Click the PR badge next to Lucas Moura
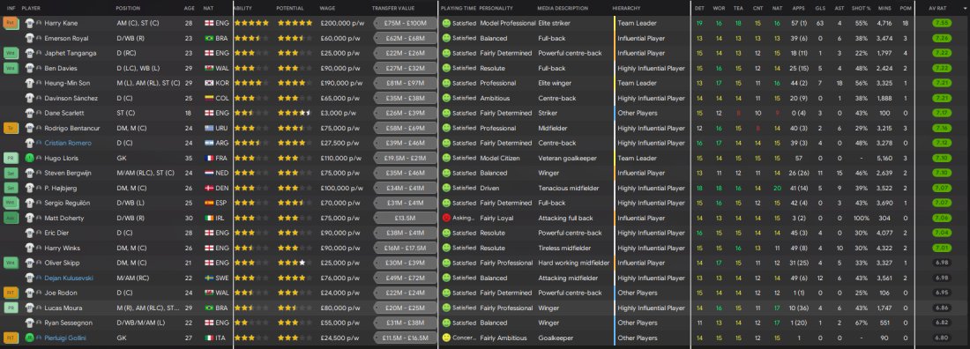Viewport: 970px width, 349px height. click(x=11, y=308)
